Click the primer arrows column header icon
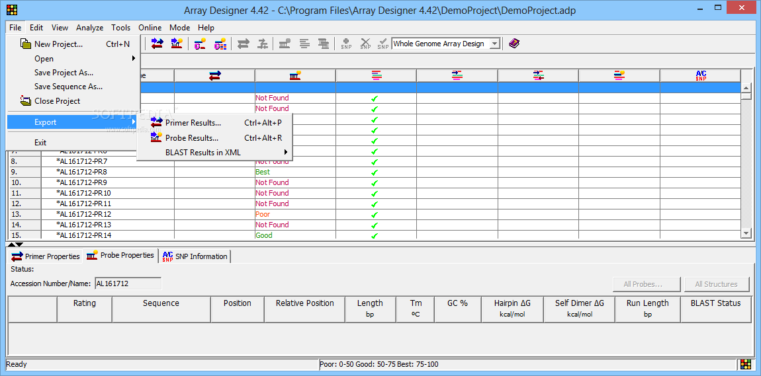 tap(214, 75)
